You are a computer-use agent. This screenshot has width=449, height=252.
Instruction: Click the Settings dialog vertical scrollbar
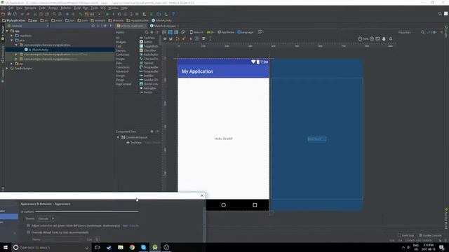(x=204, y=224)
